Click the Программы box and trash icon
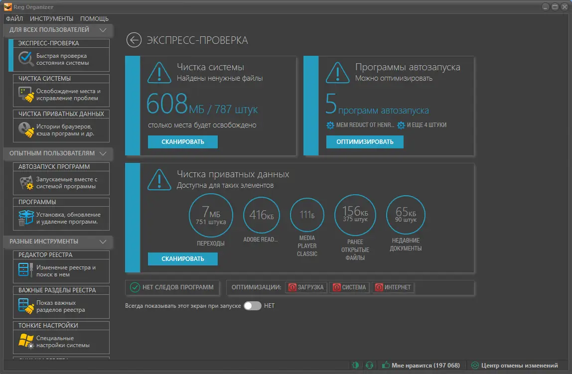572x374 pixels. pyautogui.click(x=25, y=218)
